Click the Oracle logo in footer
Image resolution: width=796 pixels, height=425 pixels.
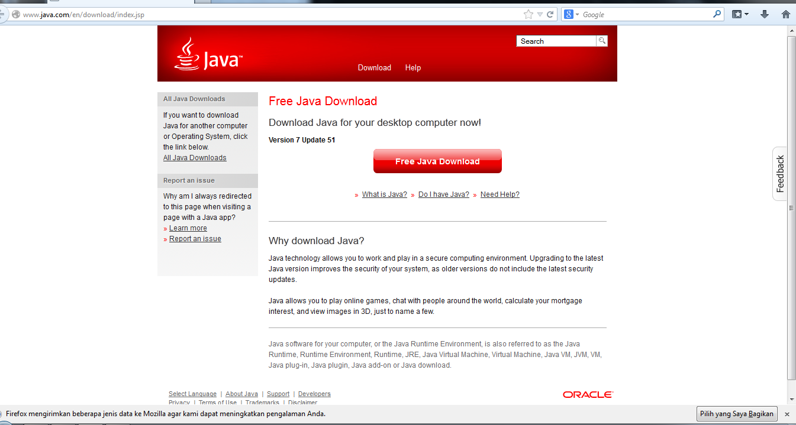(588, 394)
